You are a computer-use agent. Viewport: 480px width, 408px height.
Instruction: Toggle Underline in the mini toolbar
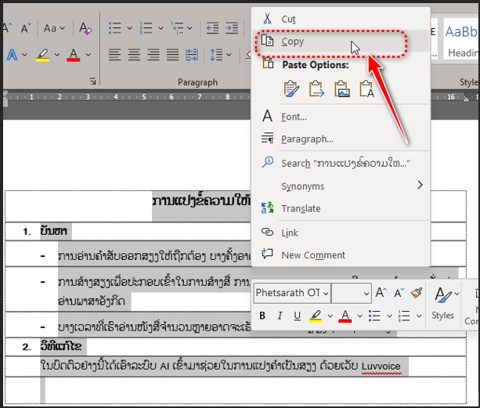297,316
